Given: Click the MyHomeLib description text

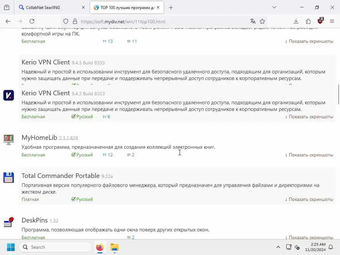Looking at the screenshot, I should click(119, 147).
